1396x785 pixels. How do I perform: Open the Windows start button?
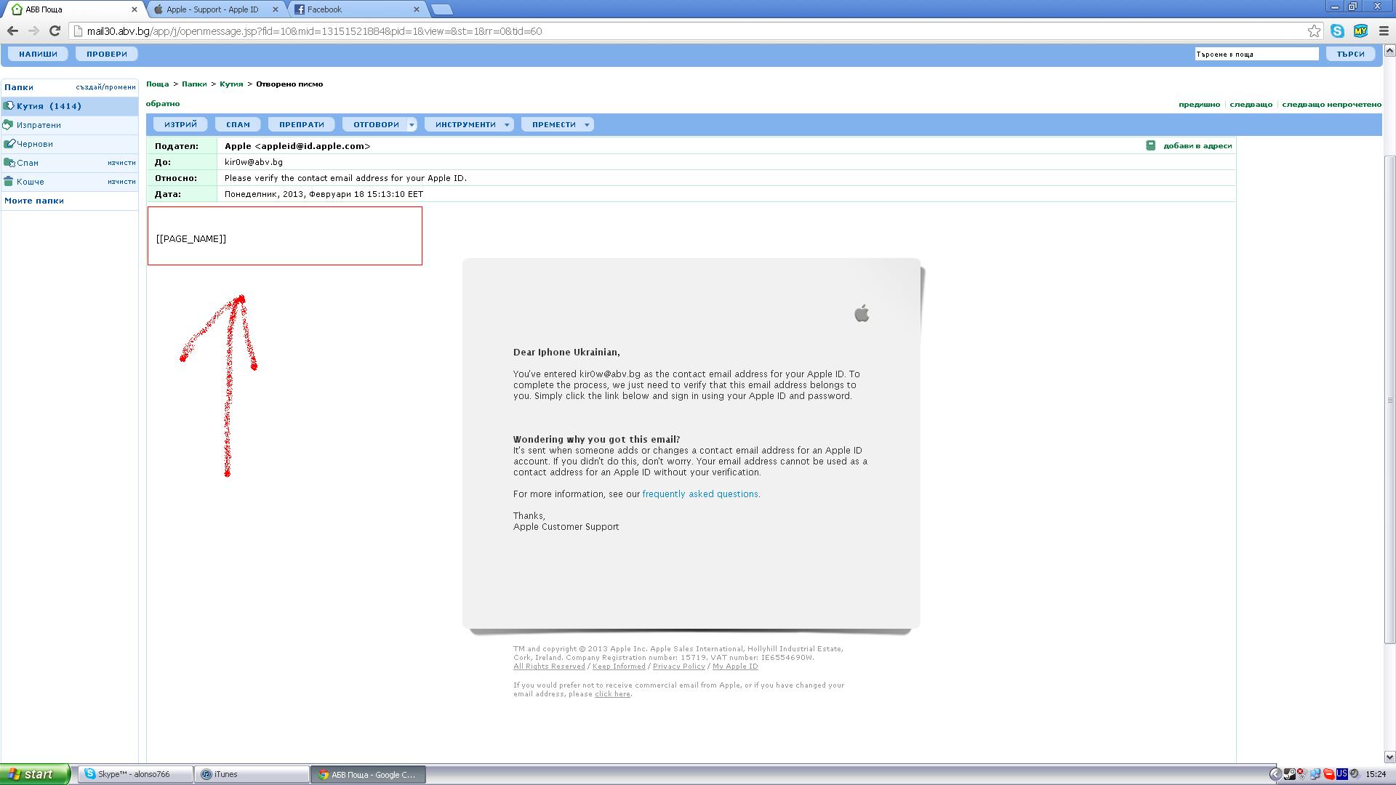(x=35, y=774)
